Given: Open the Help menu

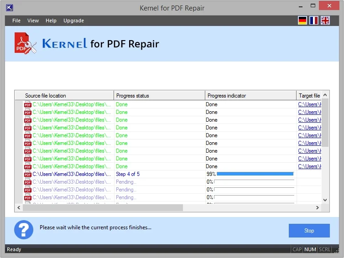Looking at the screenshot, I should (51, 21).
